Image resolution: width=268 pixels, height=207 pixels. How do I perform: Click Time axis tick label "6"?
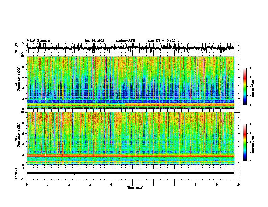click(153, 185)
